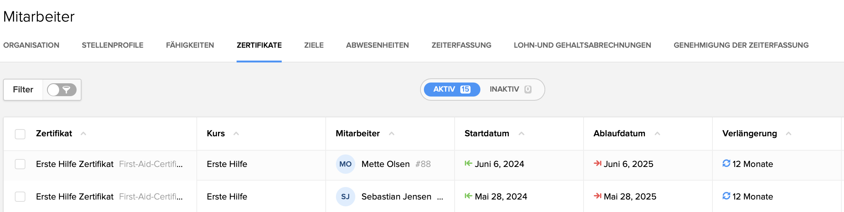Open Sebastian Jensen's Erste Hilfe Zertifikat entry

[x=75, y=196]
